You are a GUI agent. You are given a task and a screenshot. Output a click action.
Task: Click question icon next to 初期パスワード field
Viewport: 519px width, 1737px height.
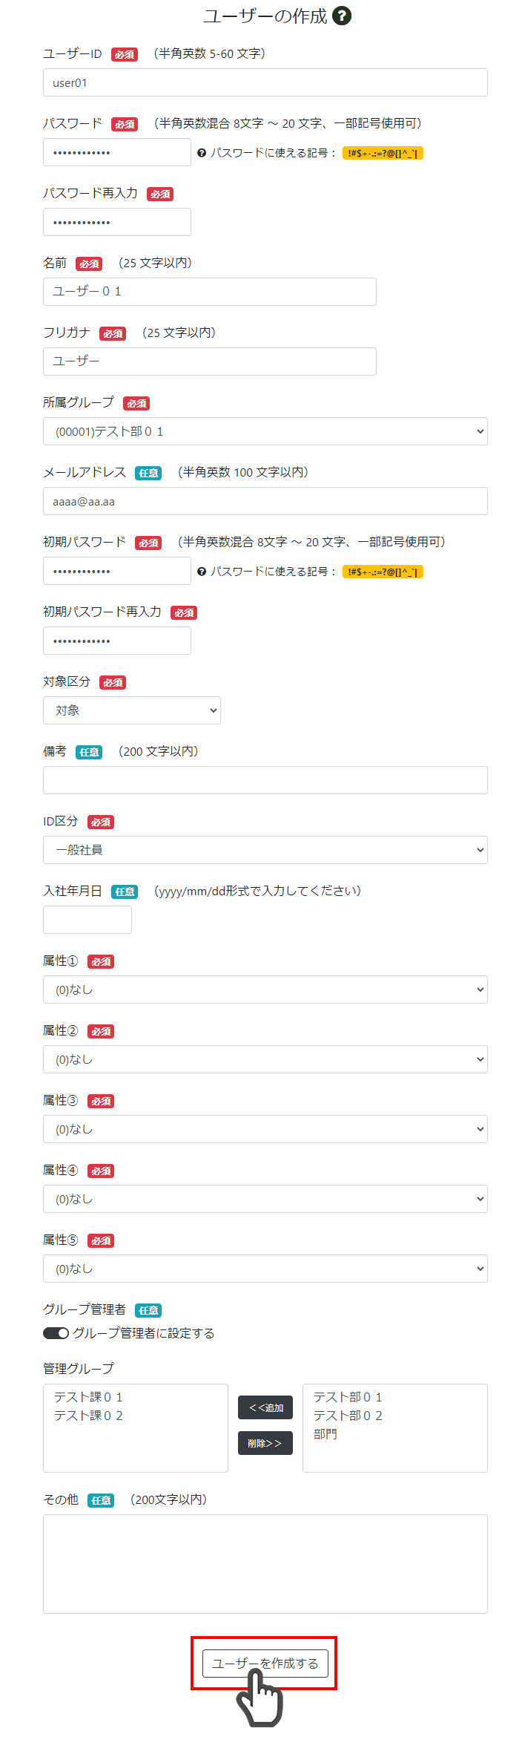click(202, 572)
